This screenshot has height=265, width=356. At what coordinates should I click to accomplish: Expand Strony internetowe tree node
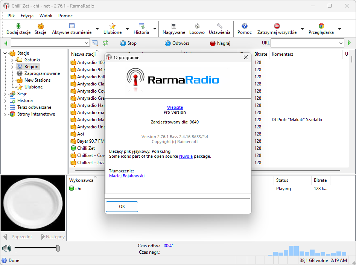(5, 114)
